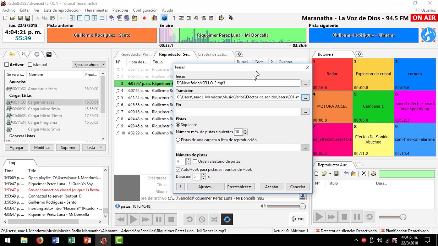Add a new Botonera tab with plus icon
438x246 pixels.
point(359,54)
